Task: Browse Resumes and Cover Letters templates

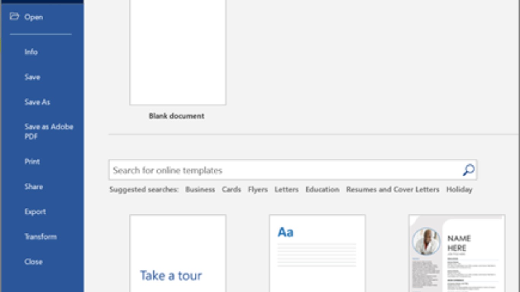Action: click(392, 190)
